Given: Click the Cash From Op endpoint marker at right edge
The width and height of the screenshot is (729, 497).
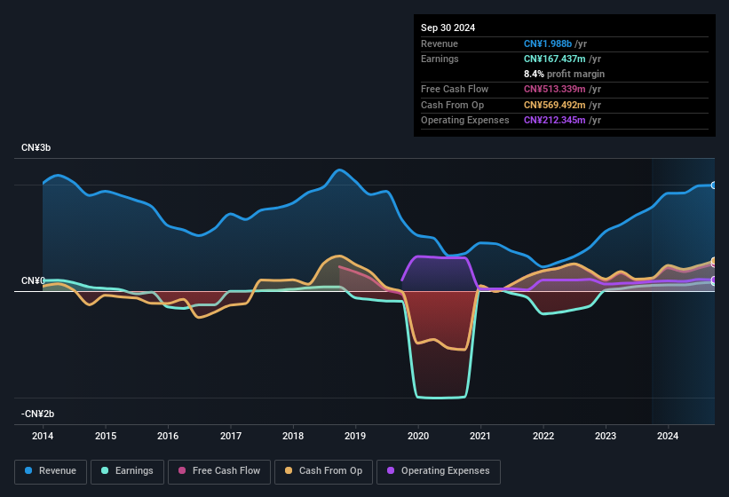Looking at the screenshot, I should (714, 261).
